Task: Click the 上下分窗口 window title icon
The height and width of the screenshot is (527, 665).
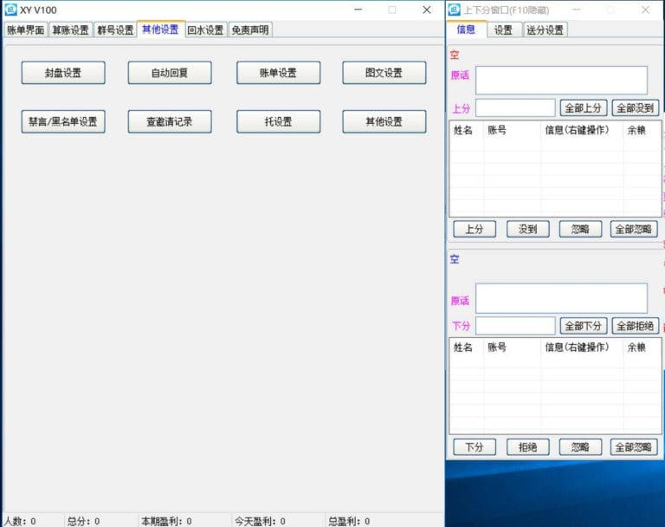Action: (x=454, y=10)
